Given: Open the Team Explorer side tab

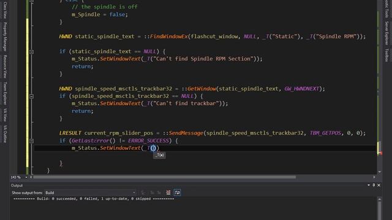Looking at the screenshot, I should [x=5, y=94].
